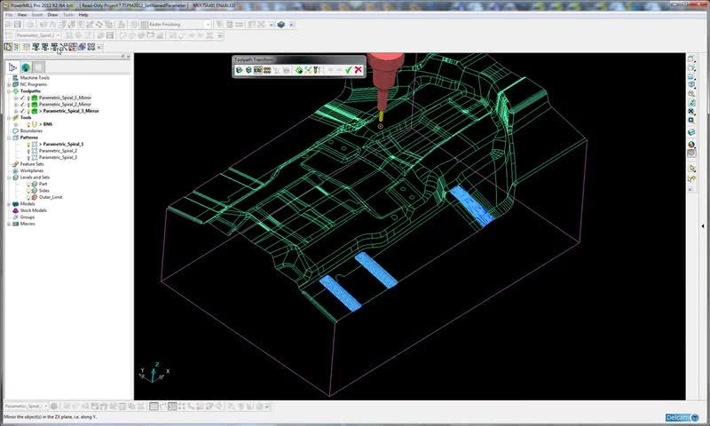Select Parametric_Spiral_3 pattern
This screenshot has height=426, width=710.
(x=58, y=157)
